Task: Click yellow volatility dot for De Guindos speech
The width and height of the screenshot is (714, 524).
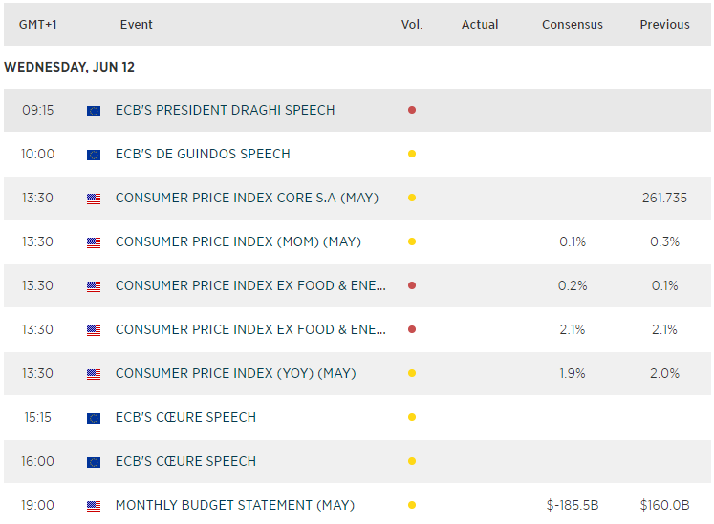Action: click(412, 155)
